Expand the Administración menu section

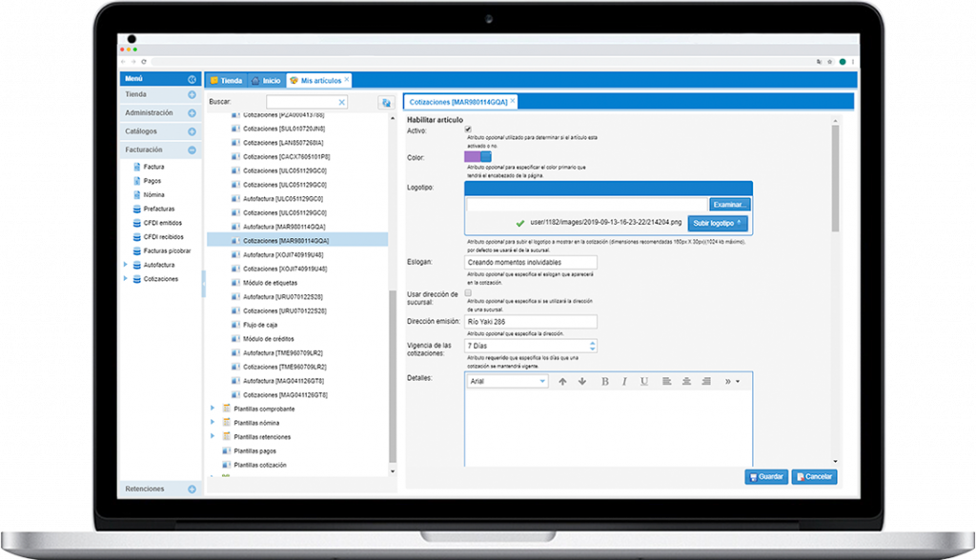click(x=192, y=112)
